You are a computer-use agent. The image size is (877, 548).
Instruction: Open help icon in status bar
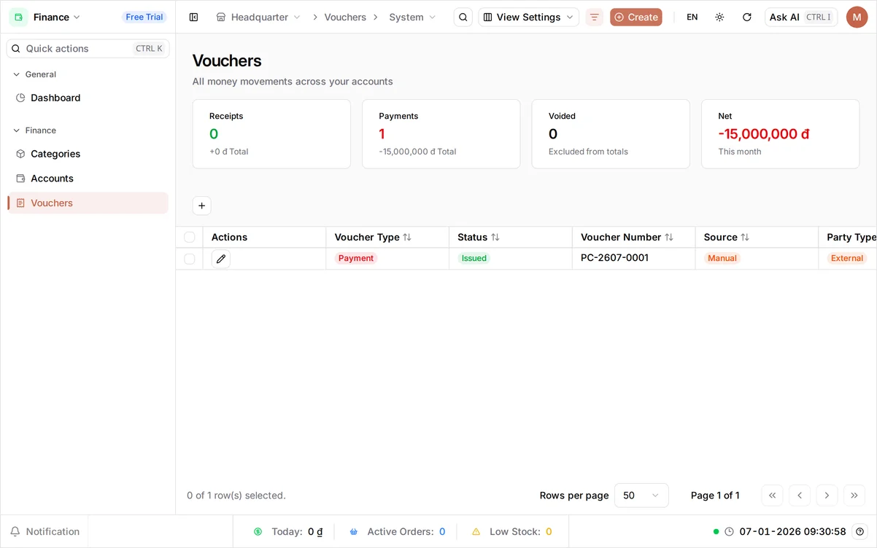click(x=860, y=531)
